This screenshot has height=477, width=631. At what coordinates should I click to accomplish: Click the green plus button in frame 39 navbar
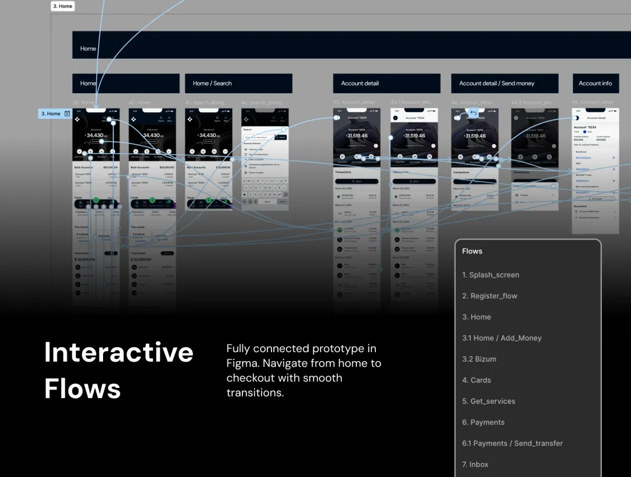(96, 200)
